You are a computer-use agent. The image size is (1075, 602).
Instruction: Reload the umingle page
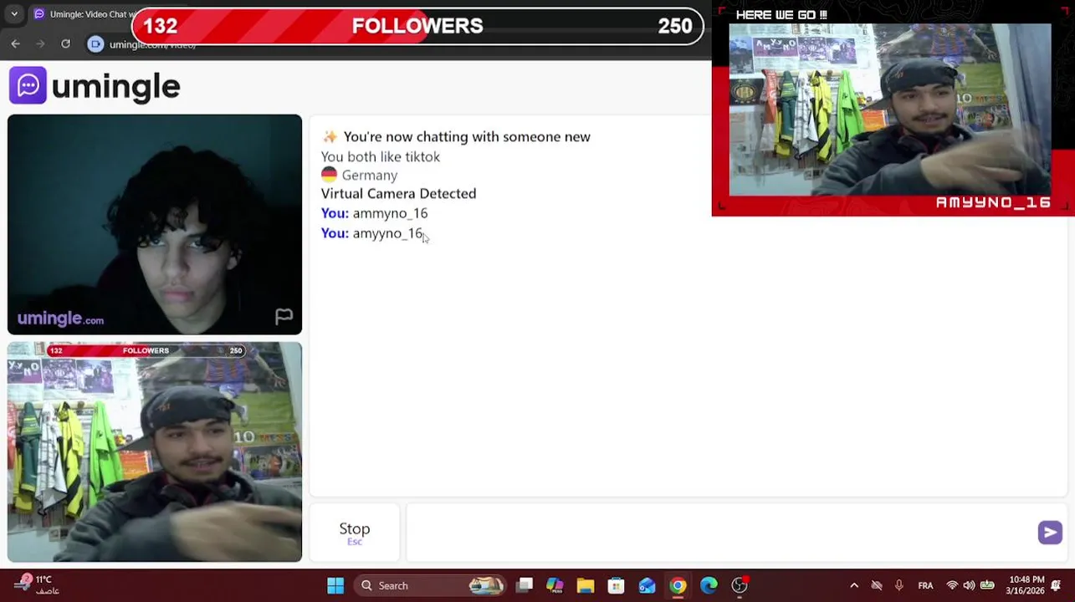click(65, 43)
